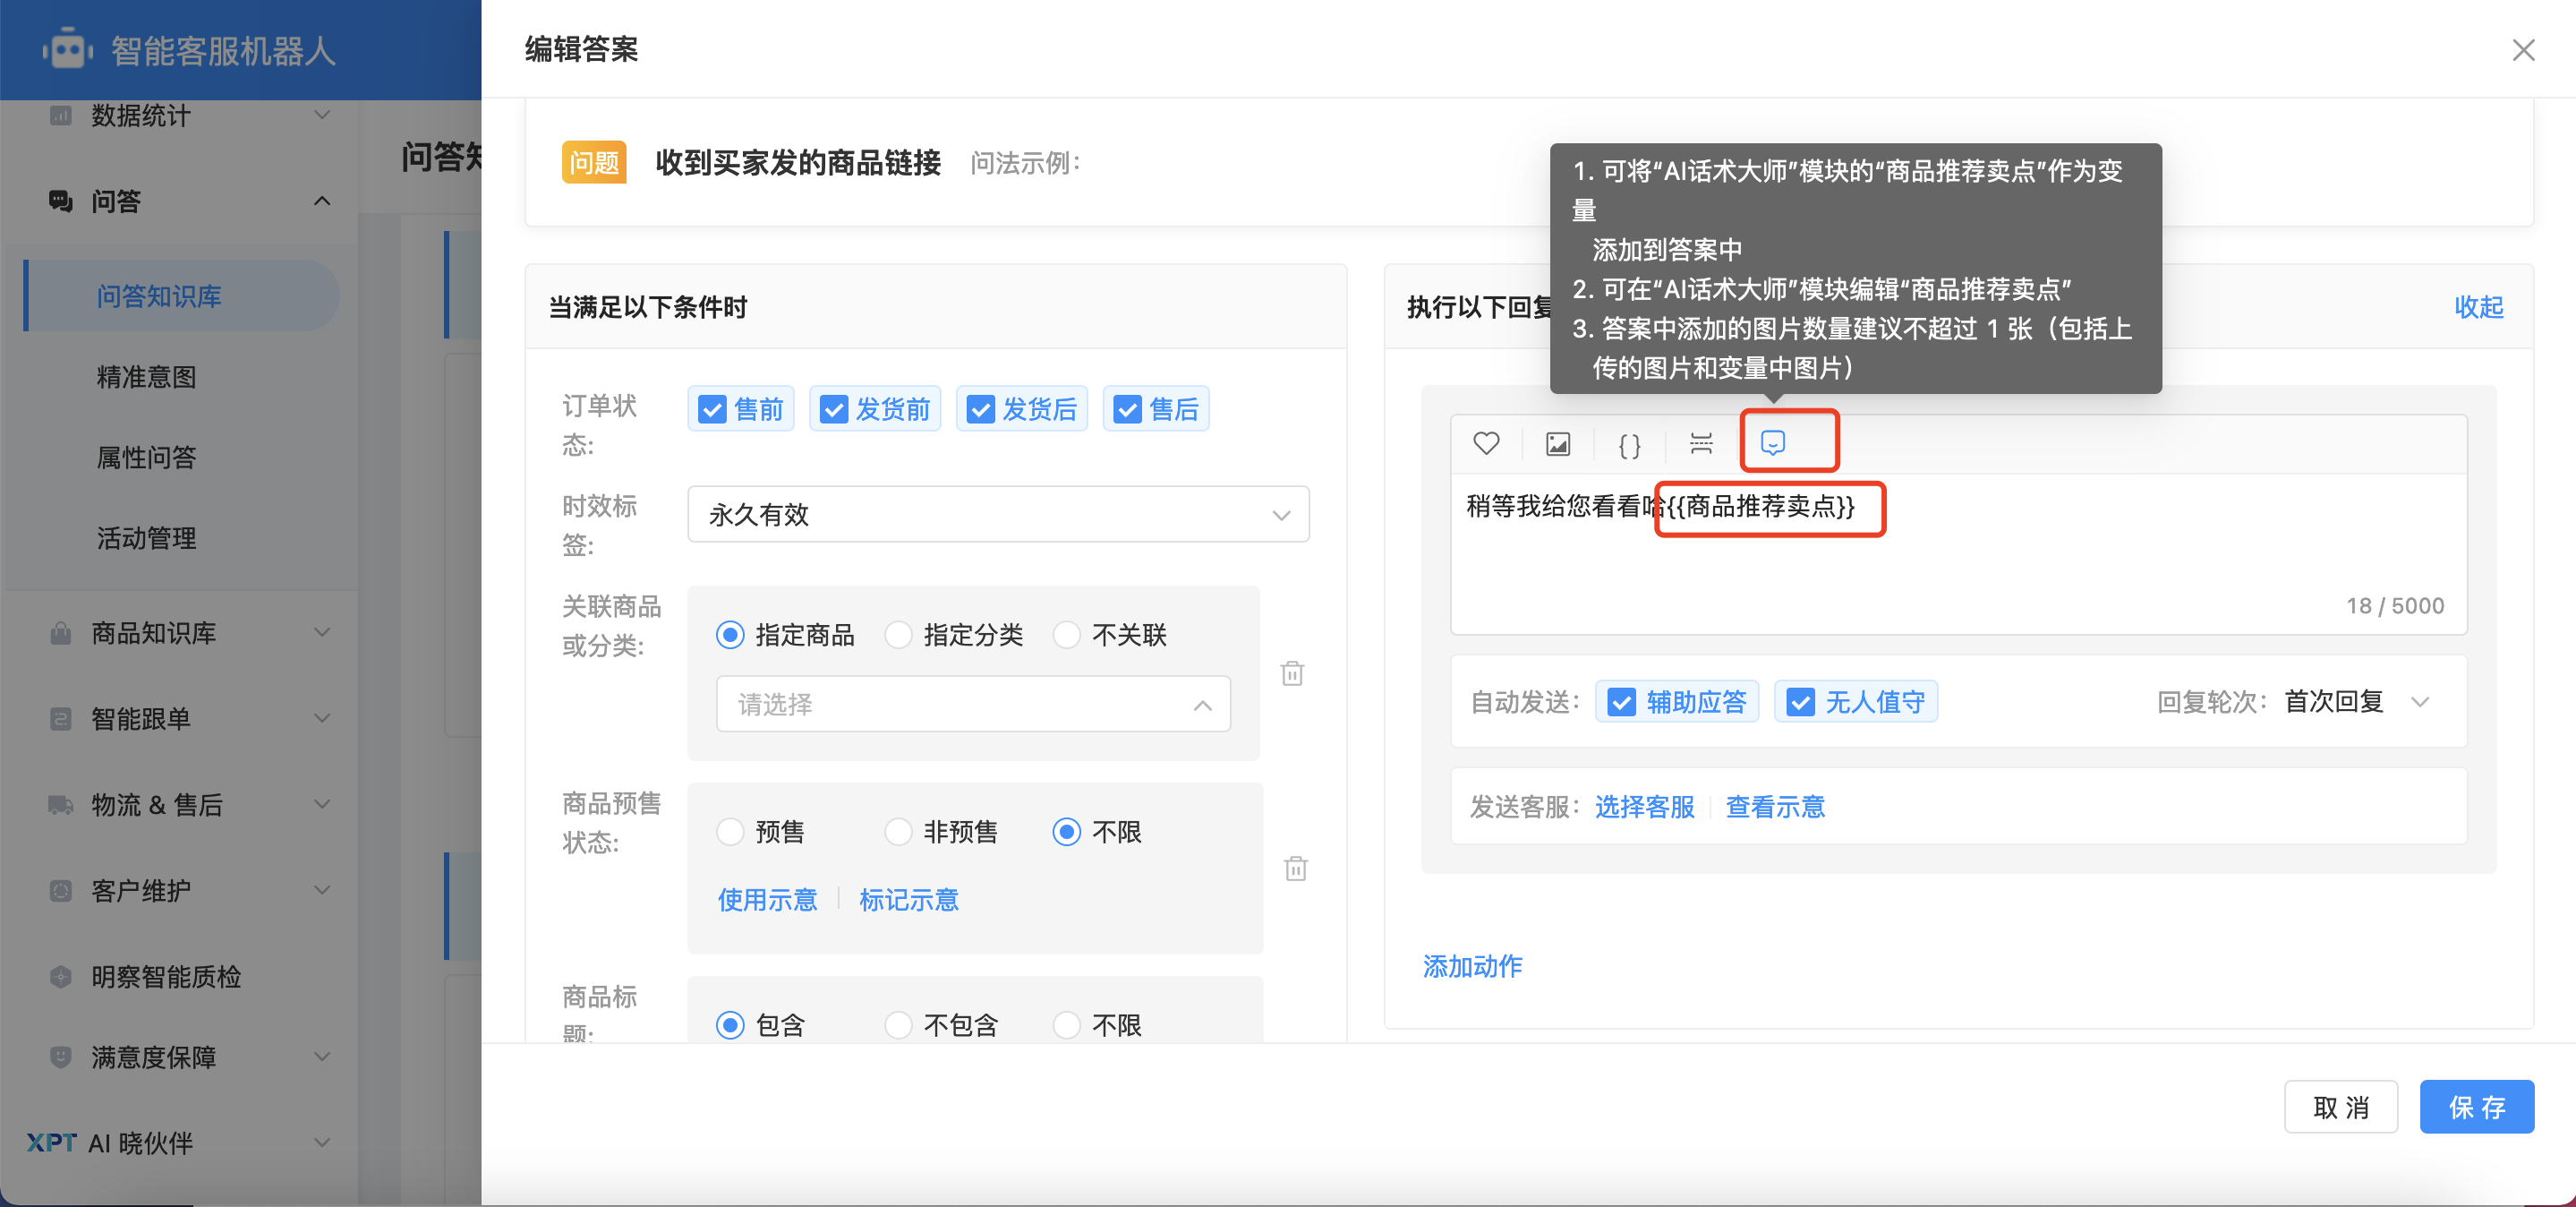Click the 使用示意 link

click(767, 900)
